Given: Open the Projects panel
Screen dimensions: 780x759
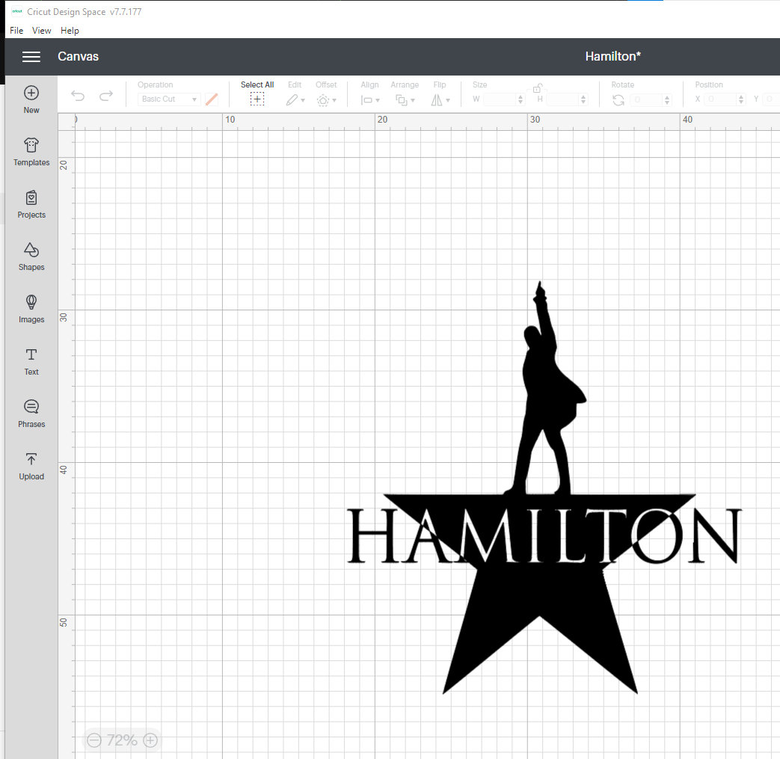Looking at the screenshot, I should point(31,204).
